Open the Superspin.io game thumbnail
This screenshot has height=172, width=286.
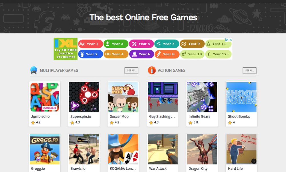pos(84,97)
